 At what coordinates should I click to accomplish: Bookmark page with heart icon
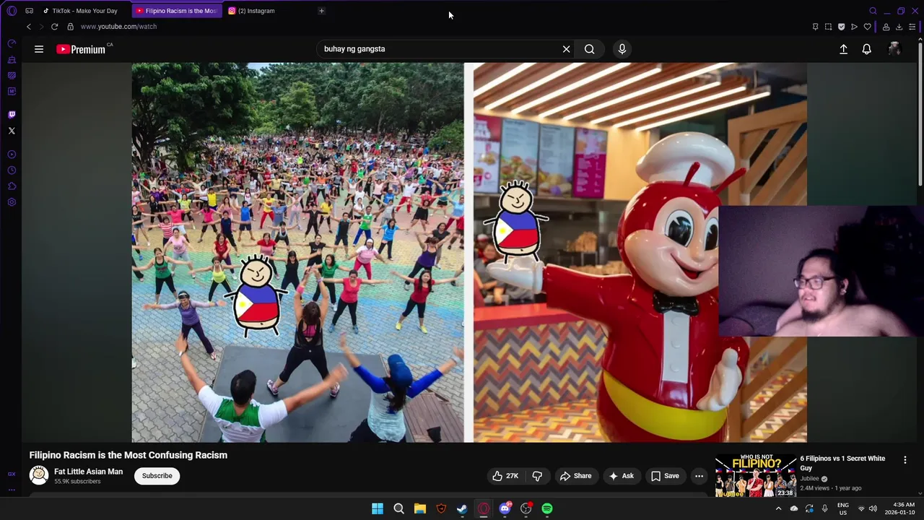point(867,27)
